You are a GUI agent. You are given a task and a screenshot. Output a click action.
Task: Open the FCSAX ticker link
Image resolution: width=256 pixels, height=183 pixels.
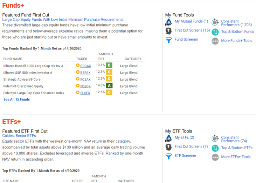(85, 80)
